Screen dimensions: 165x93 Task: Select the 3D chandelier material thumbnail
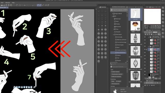pos(135,26)
